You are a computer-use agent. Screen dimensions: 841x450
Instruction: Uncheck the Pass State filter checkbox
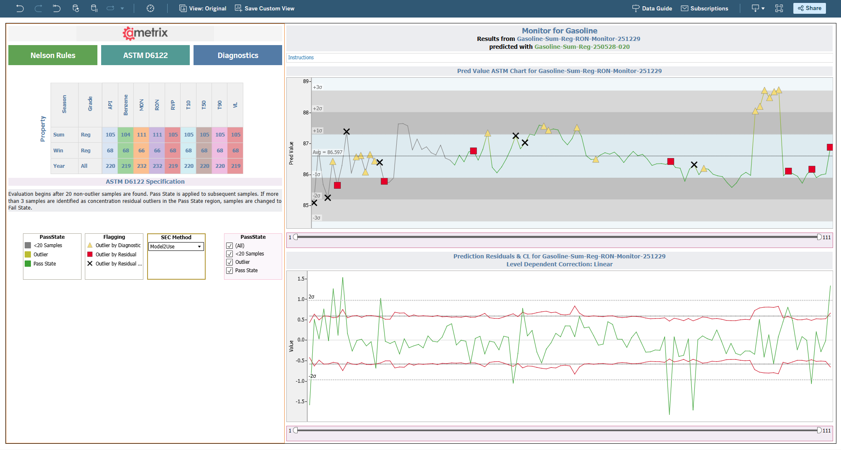click(229, 271)
